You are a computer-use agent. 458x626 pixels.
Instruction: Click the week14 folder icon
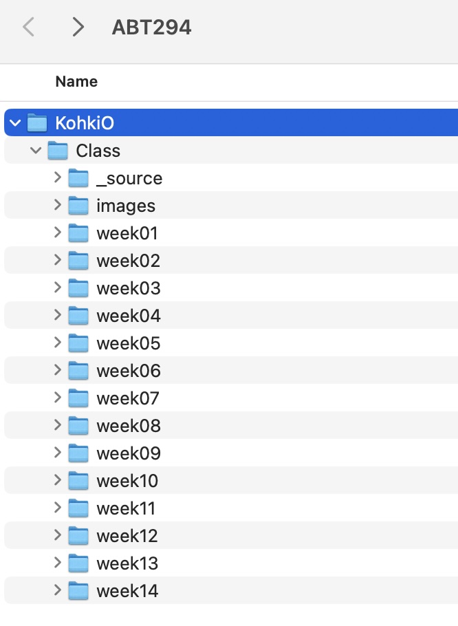pos(78,590)
